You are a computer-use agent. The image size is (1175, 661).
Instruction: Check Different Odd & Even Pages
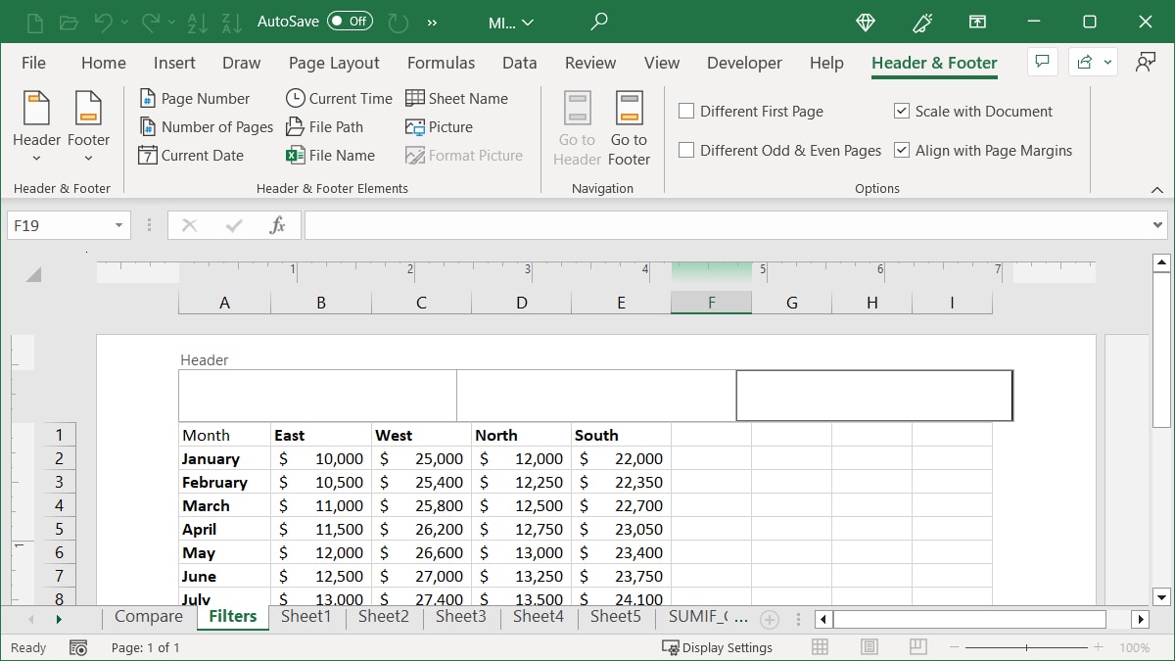pos(685,150)
